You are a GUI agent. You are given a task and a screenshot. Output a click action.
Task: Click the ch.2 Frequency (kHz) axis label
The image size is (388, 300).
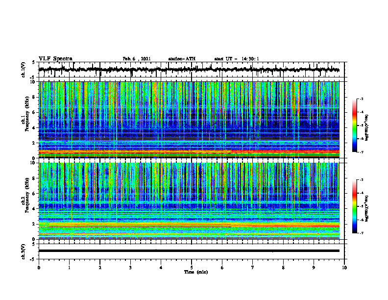(26, 195)
